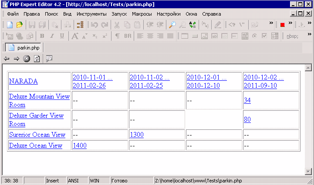Image resolution: width=314 pixels, height=185 pixels.
Task: Open Find with the blue magnifier icon
Action: [172, 25]
